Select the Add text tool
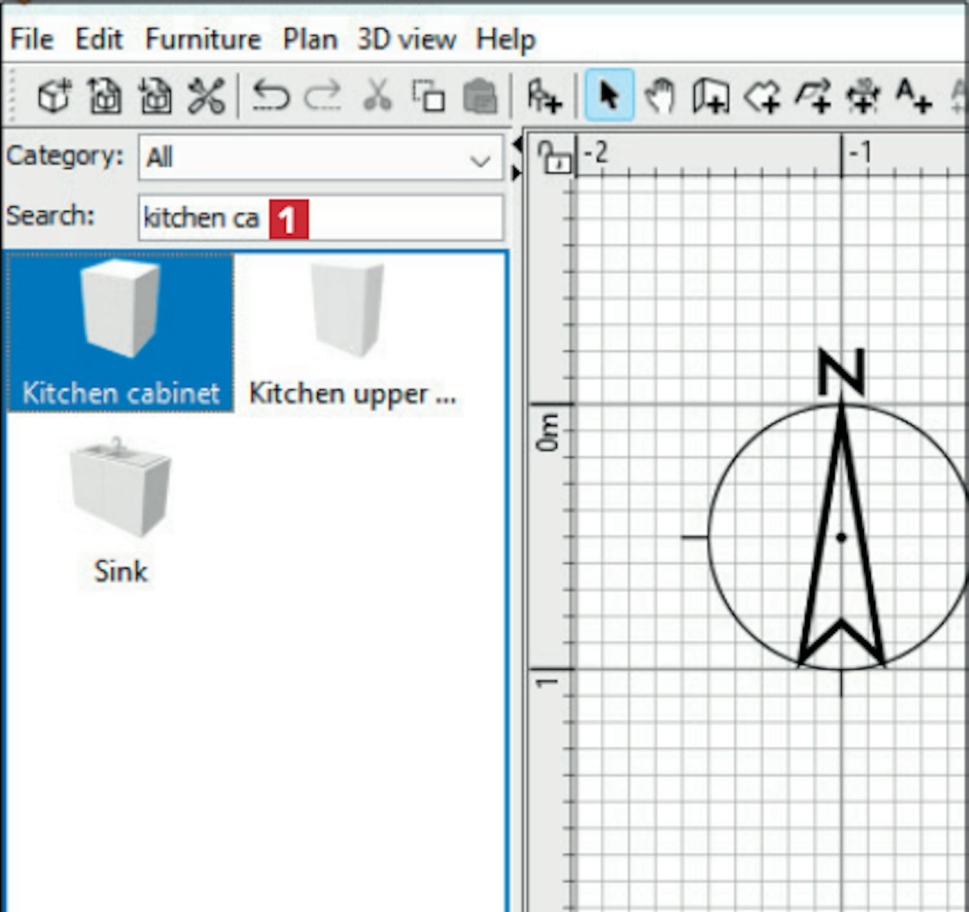 [x=913, y=97]
